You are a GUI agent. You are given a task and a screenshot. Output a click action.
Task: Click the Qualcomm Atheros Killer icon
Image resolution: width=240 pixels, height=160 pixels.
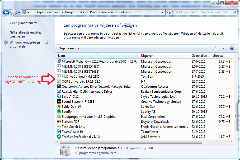point(59,87)
